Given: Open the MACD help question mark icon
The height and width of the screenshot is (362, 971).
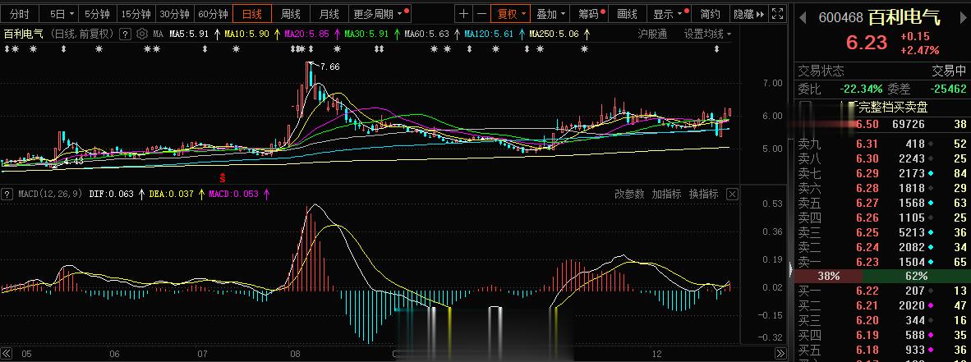Looking at the screenshot, I should pos(7,195).
